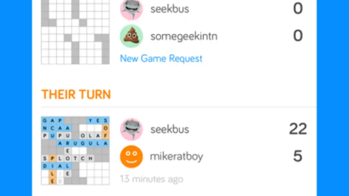Click the score 22 for seekbus
The height and width of the screenshot is (196, 349).
click(298, 129)
